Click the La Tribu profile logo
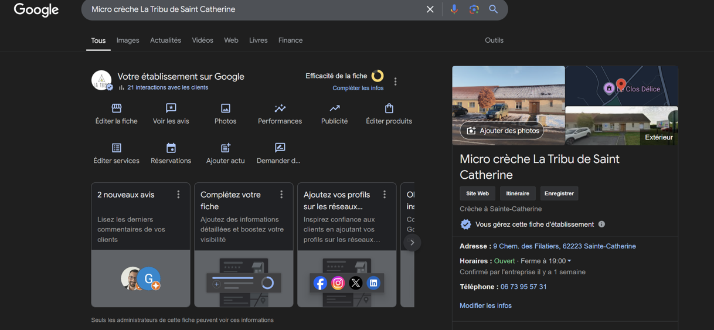The width and height of the screenshot is (714, 330). tap(101, 80)
